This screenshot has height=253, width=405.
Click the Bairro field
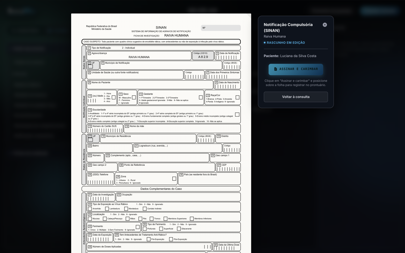110,148
